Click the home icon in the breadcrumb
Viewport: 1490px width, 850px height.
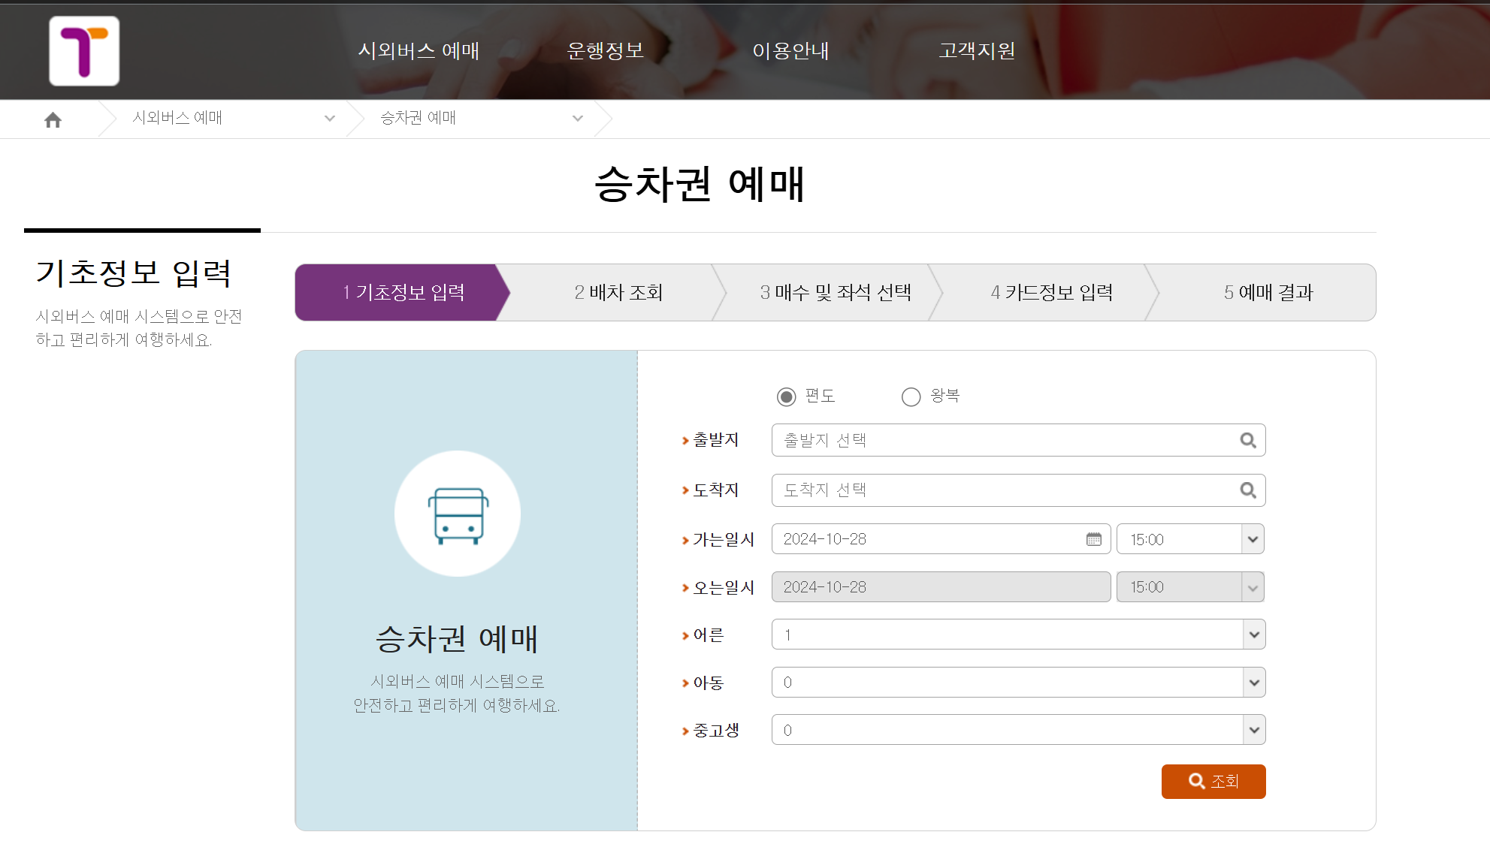click(53, 119)
